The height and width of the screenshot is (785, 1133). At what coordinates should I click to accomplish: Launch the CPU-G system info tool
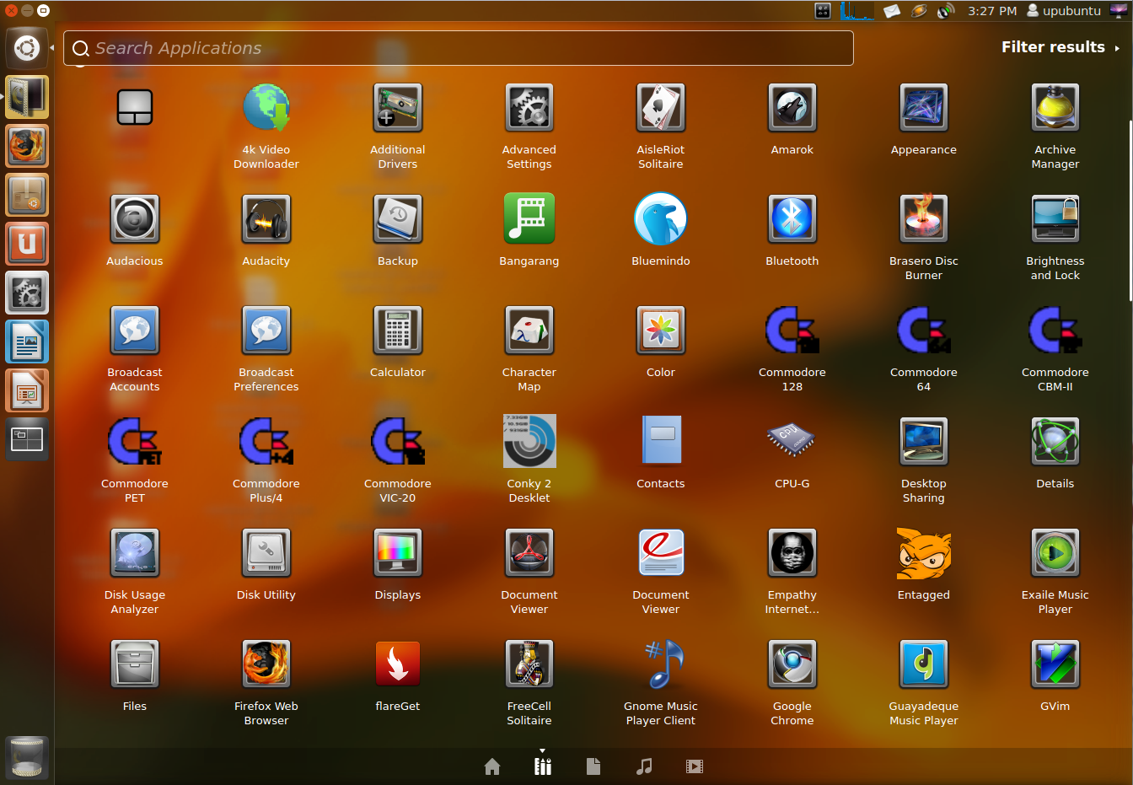(x=792, y=439)
